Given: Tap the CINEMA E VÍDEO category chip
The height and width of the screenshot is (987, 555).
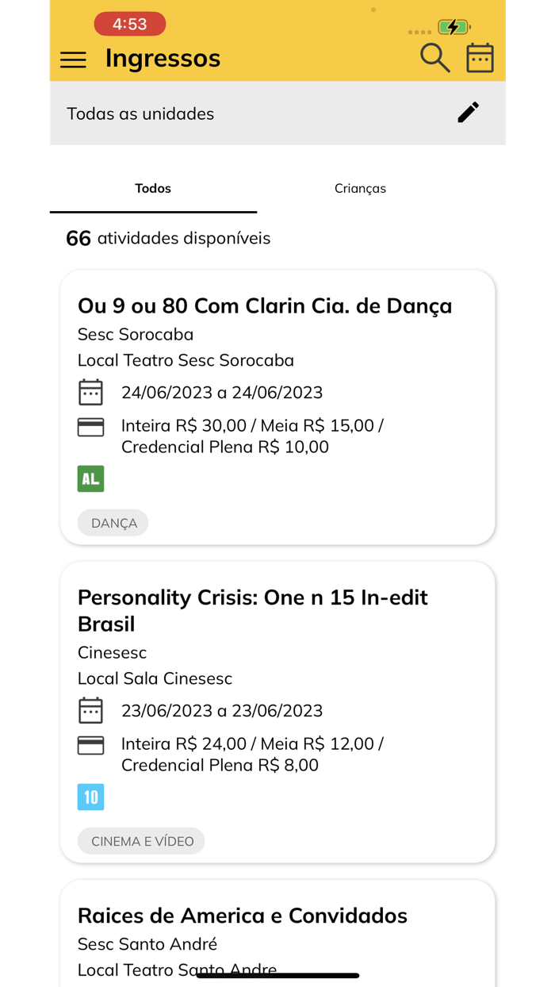Looking at the screenshot, I should tap(140, 840).
